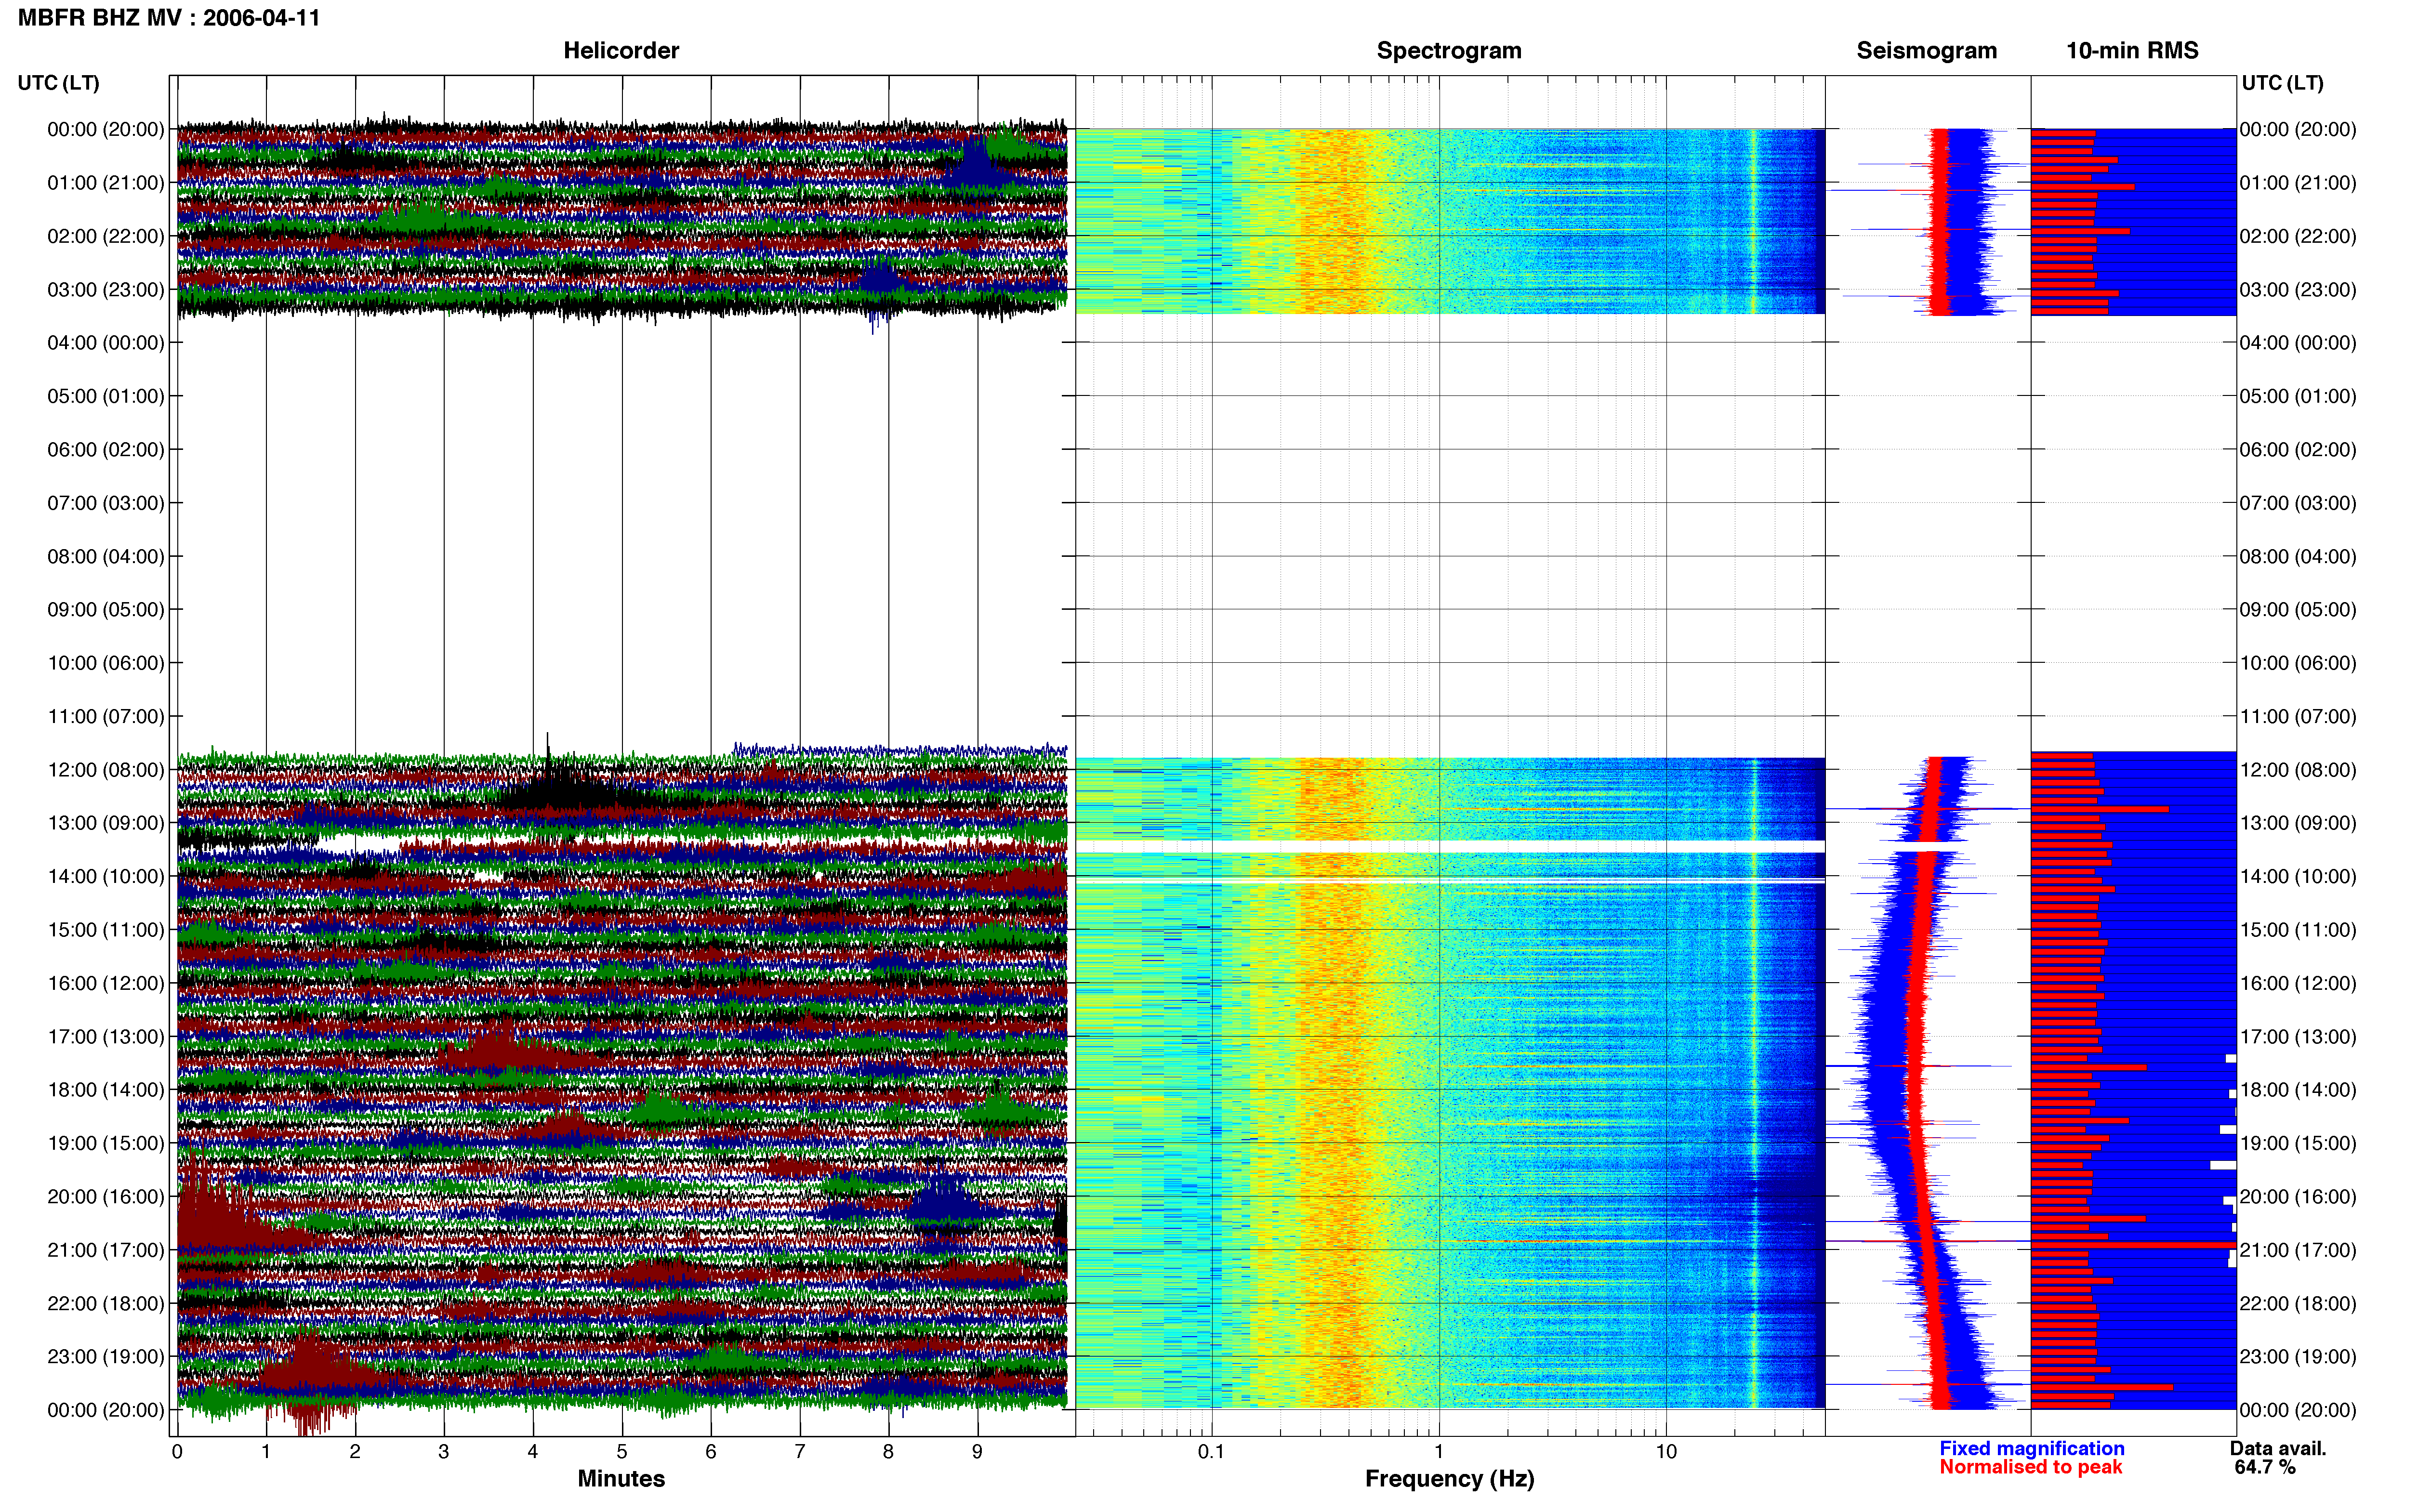Click the 21:00 (17:00) label beside the RMS panel
The image size is (2418, 1512).
pyautogui.click(x=2298, y=1250)
